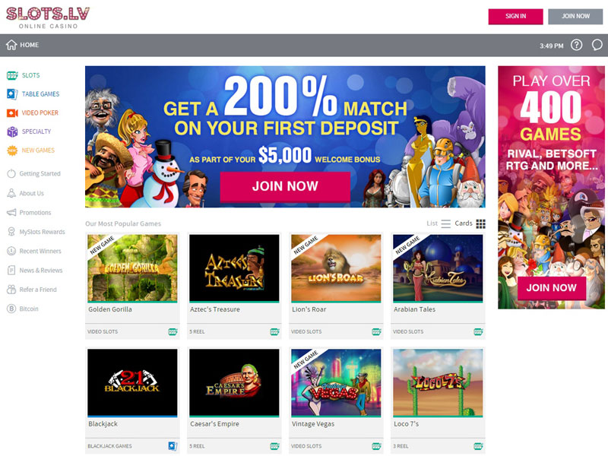Launch the Golden Gorilla game thumbnail
The height and width of the screenshot is (456, 608).
tap(132, 268)
